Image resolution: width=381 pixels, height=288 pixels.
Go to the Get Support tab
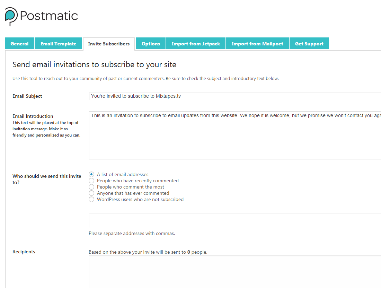pos(309,43)
